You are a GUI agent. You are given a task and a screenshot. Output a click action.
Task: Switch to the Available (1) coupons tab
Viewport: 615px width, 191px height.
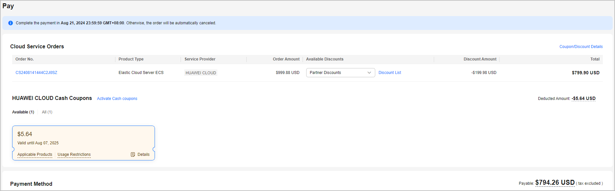point(23,112)
